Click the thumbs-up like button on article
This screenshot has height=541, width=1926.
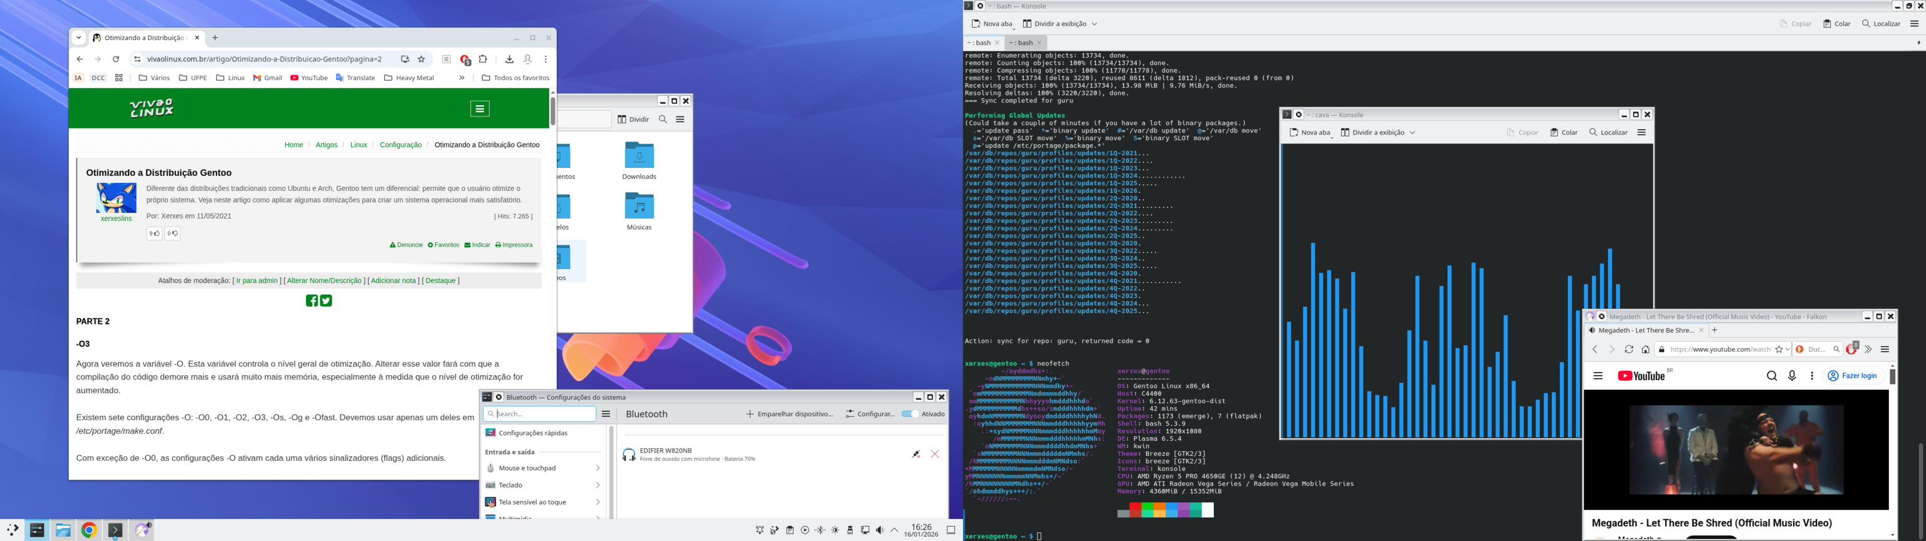coord(154,234)
